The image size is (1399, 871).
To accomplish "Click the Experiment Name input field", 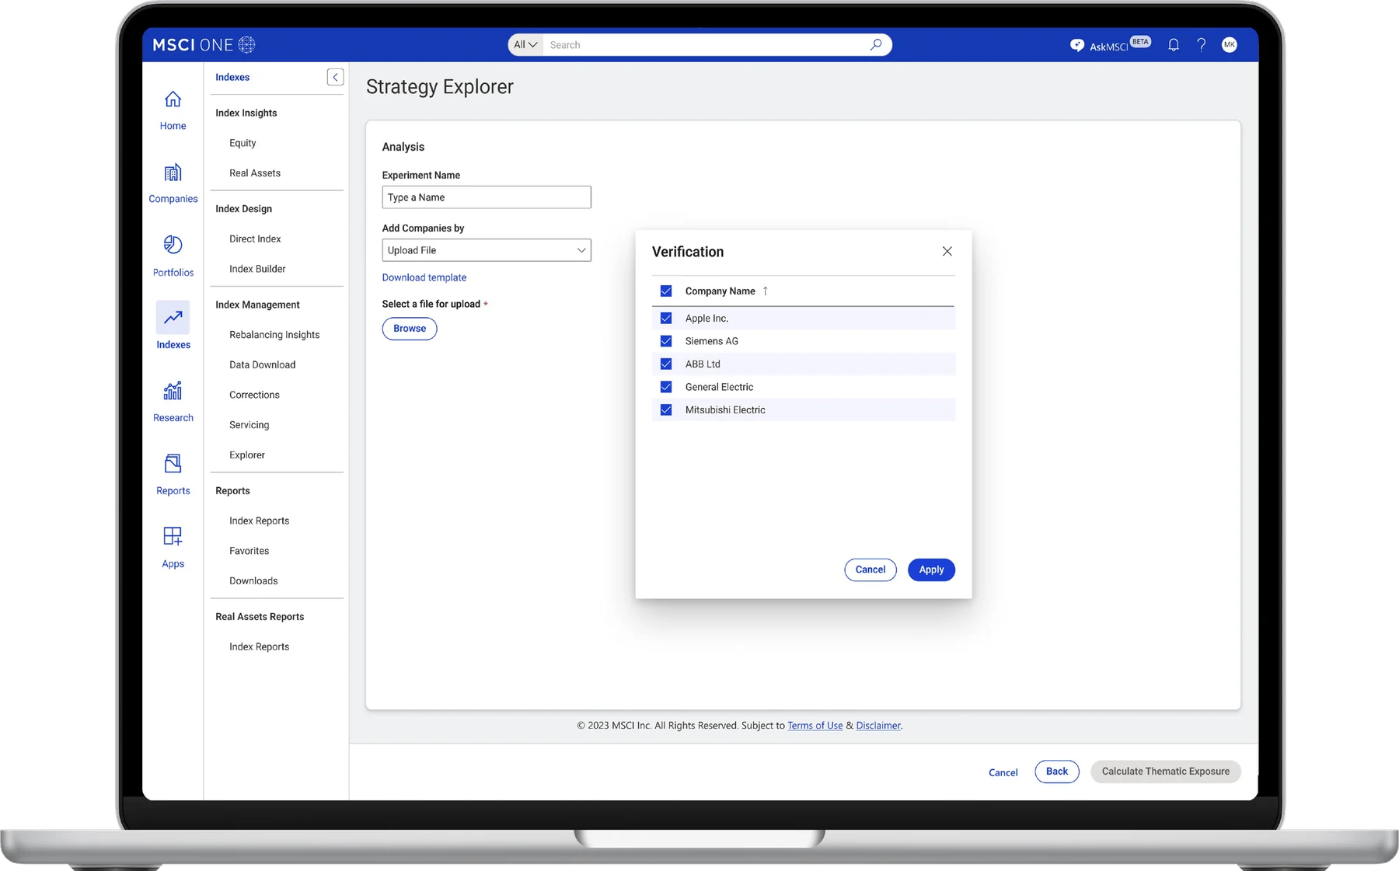I will [x=487, y=197].
